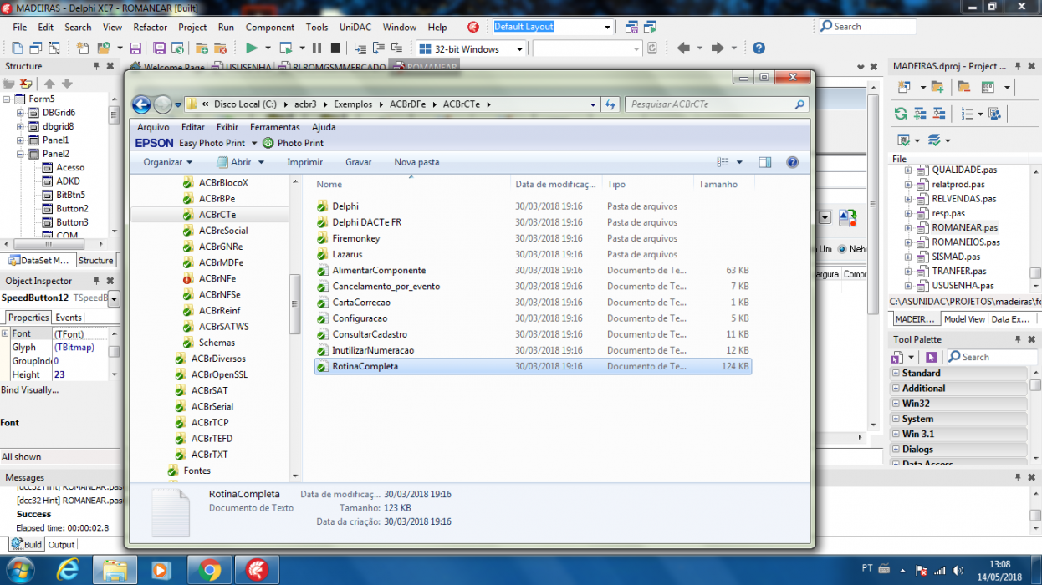Click the Pause icon in Delphi toolbar
The height and width of the screenshot is (585, 1042).
click(317, 48)
